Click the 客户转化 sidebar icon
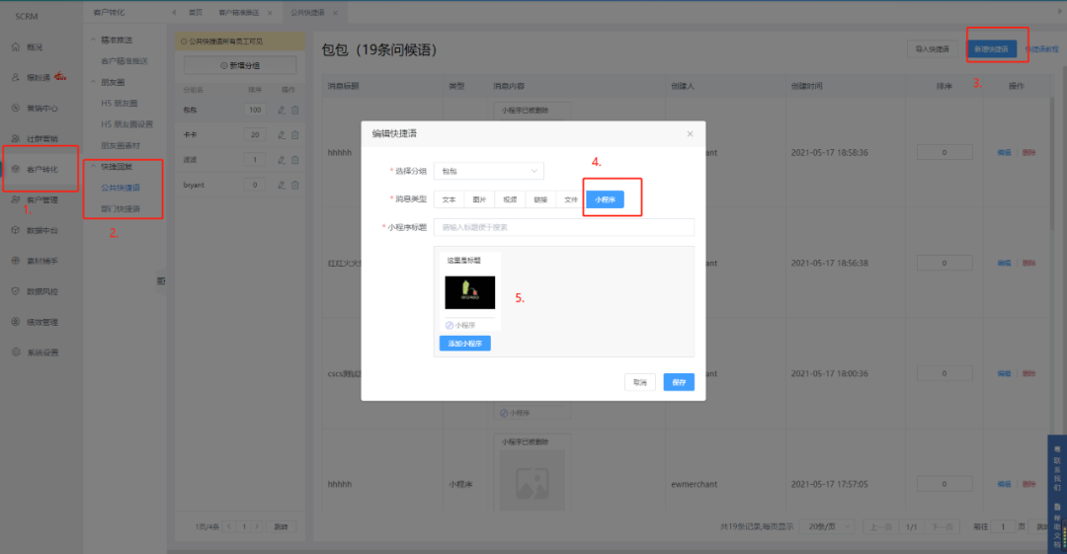The width and height of the screenshot is (1067, 554). tap(16, 170)
